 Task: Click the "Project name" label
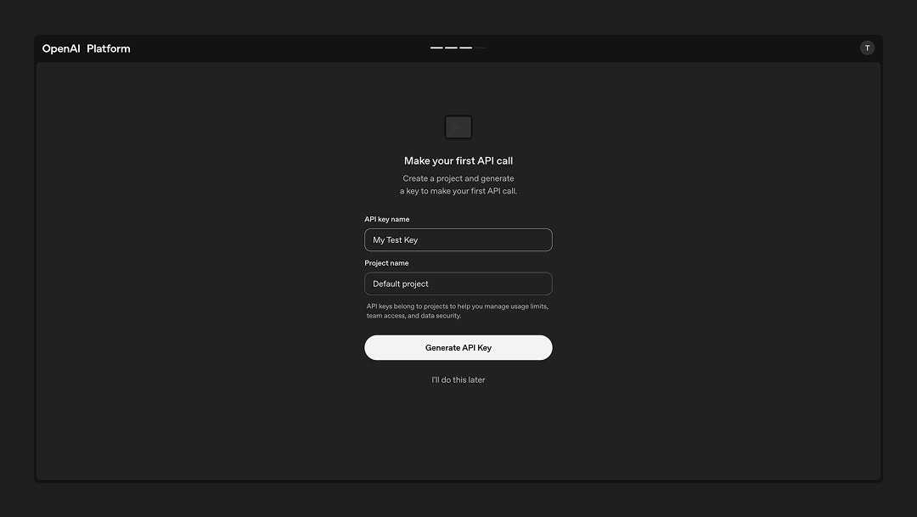[x=386, y=263]
